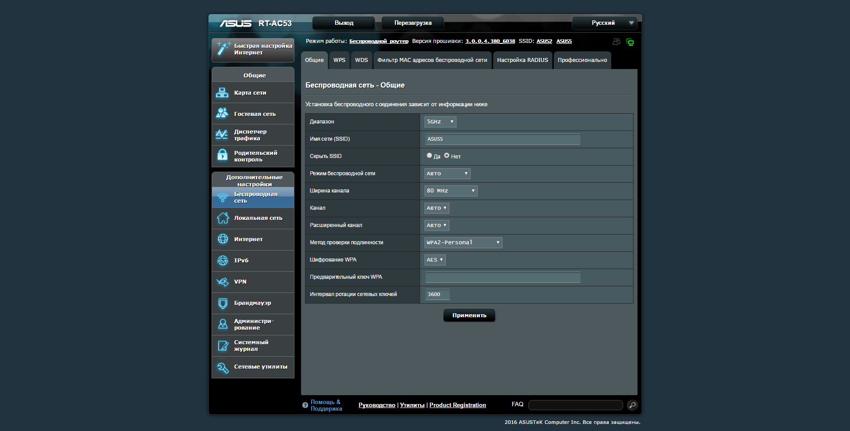This screenshot has height=431, width=850.
Task: Open the Утилиты link
Action: pyautogui.click(x=412, y=405)
